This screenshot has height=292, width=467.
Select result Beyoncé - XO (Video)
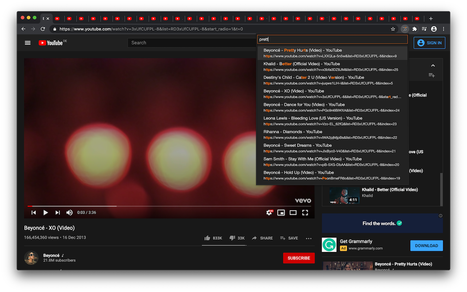tap(332, 94)
